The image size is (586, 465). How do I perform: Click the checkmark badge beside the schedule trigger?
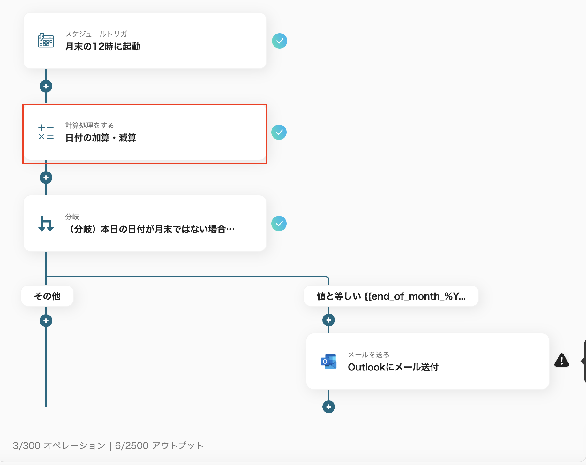pos(280,41)
